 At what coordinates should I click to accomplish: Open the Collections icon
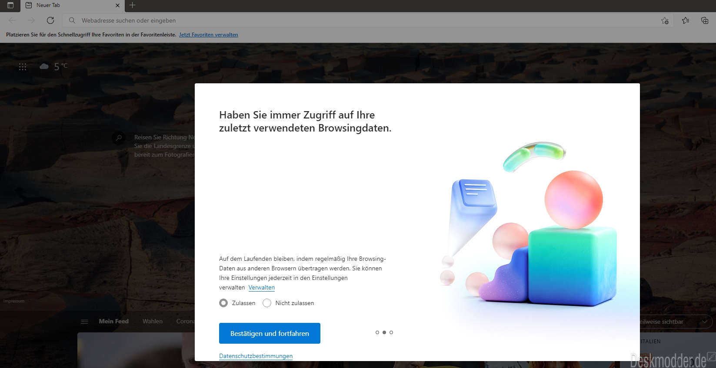[705, 20]
